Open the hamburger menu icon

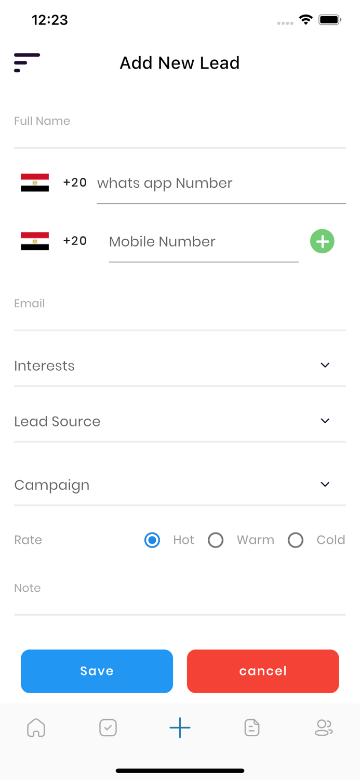(26, 62)
